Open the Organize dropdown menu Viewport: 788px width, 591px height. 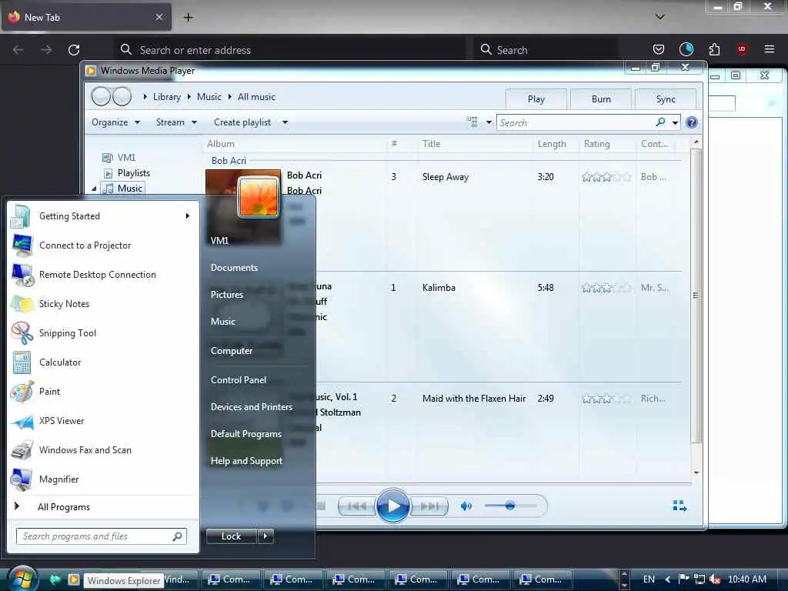pyautogui.click(x=115, y=122)
